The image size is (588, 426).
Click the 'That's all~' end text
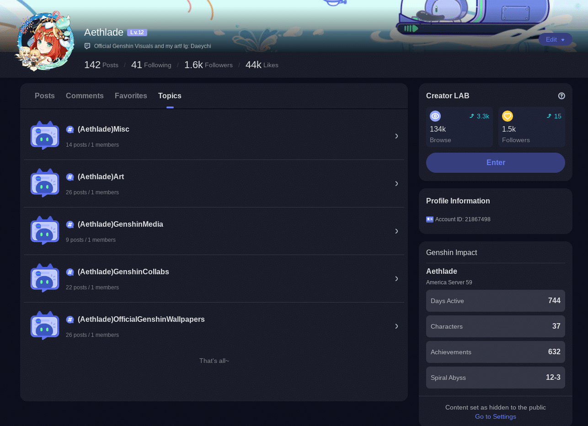[x=214, y=361]
